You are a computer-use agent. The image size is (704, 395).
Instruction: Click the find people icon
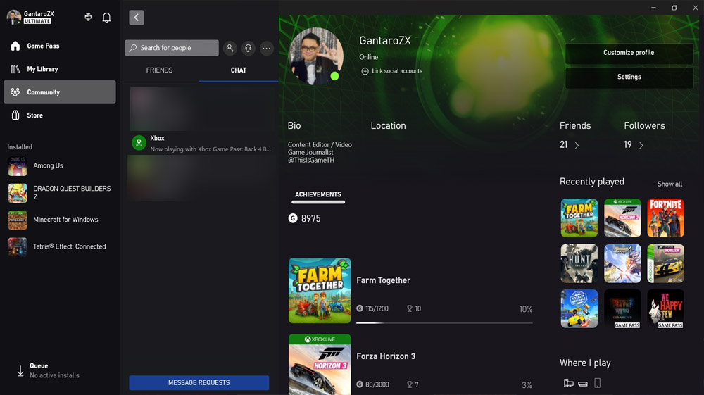pos(230,48)
